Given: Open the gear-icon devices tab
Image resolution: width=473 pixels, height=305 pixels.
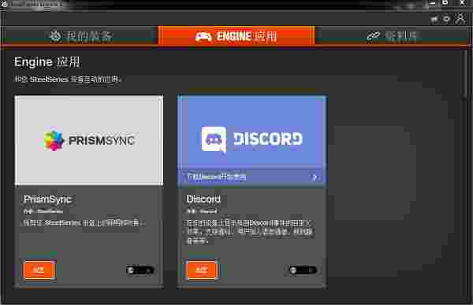Looking at the screenshot, I should pos(80,36).
